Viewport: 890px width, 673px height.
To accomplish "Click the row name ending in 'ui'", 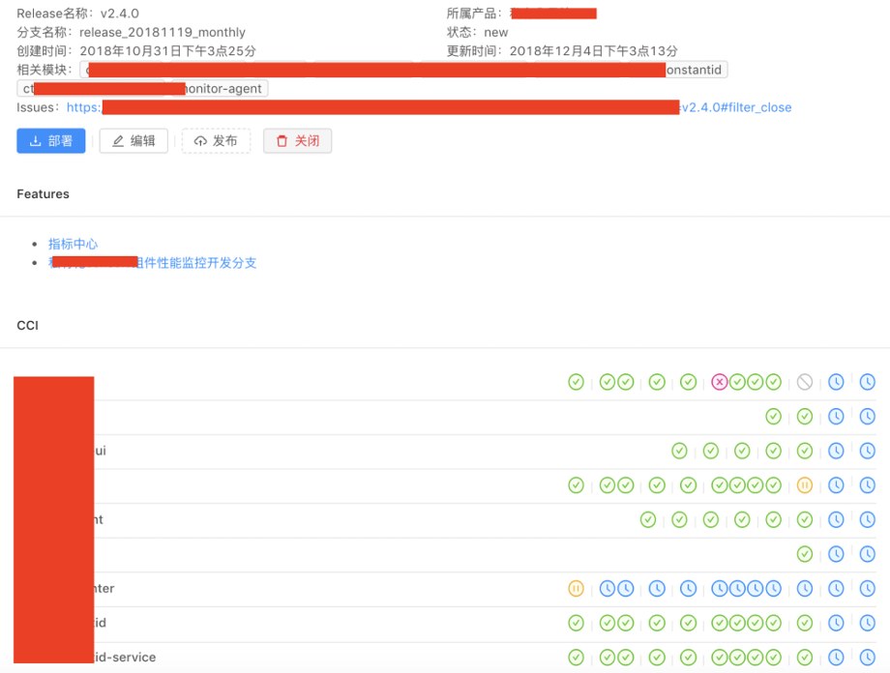I will [x=101, y=451].
